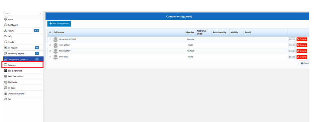
Task: Edit reze sattari's record
Action: pyautogui.click(x=292, y=45)
